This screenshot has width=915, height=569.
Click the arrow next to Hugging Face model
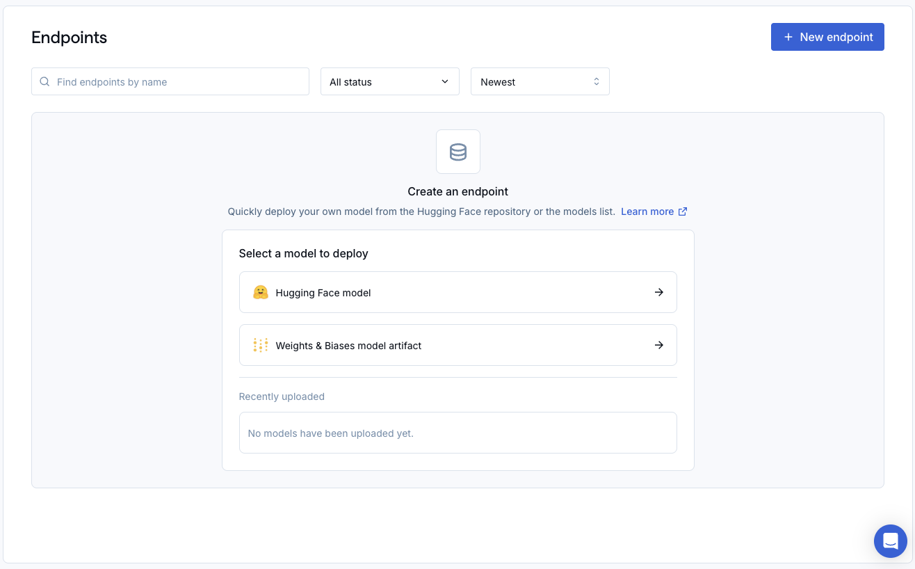[x=658, y=292]
